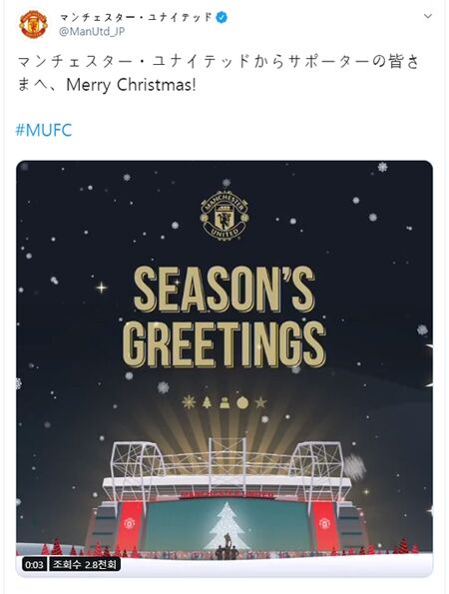Open the @ManUtd_JP handle link
The image size is (449, 594).
[x=92, y=31]
